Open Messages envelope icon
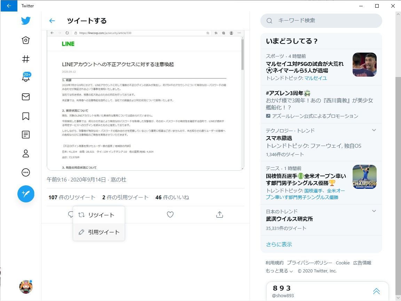Image resolution: width=401 pixels, height=301 pixels. [x=26, y=97]
